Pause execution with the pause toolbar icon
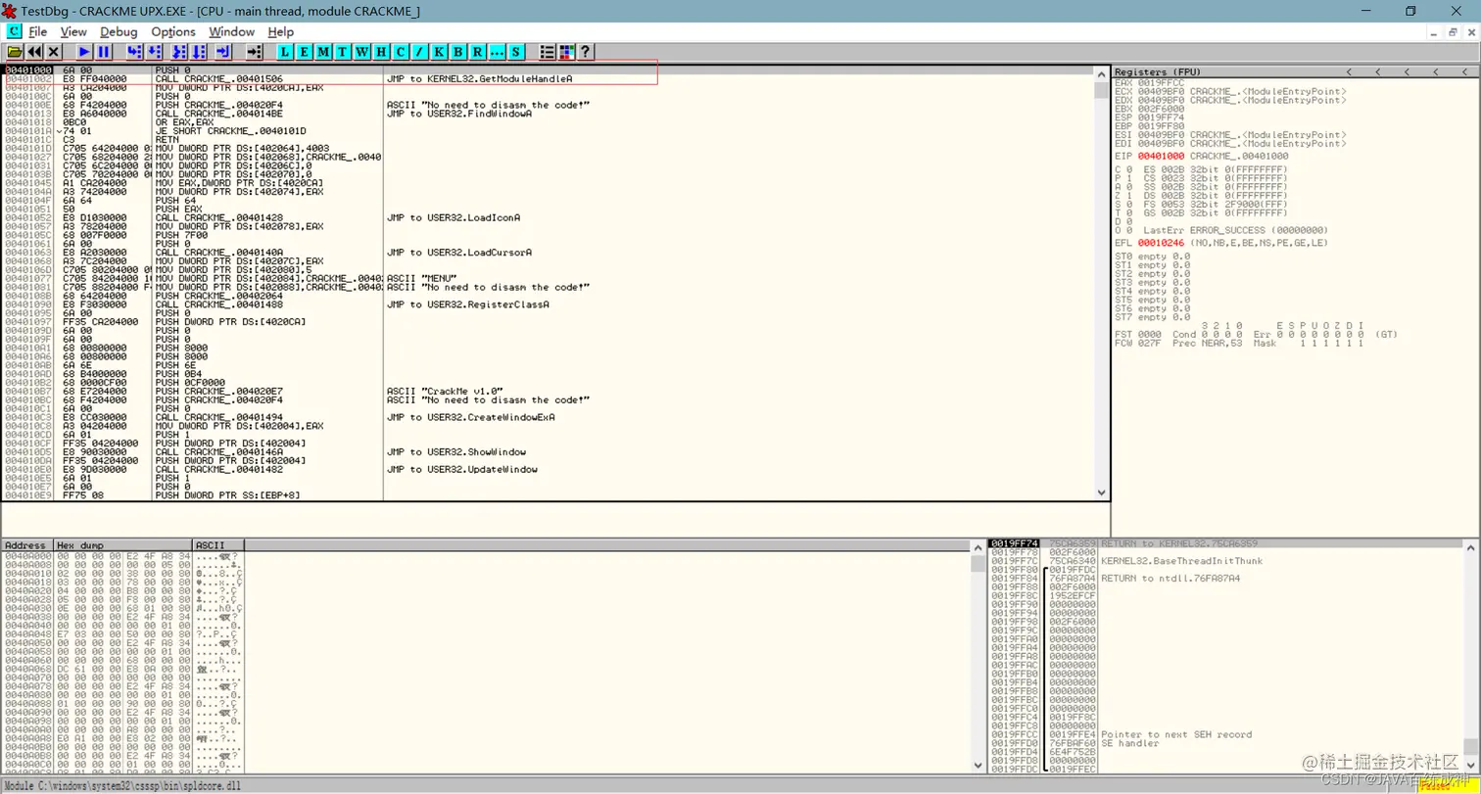The image size is (1481, 794). click(x=104, y=52)
